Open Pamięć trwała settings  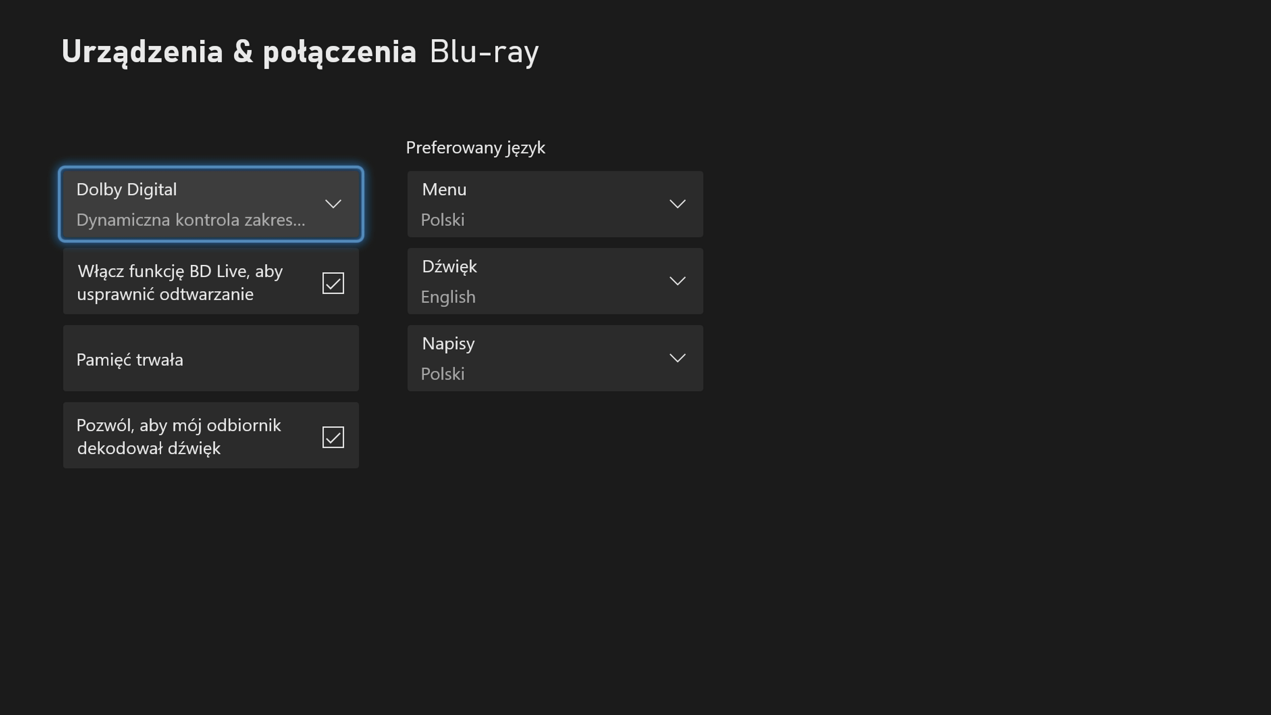pyautogui.click(x=211, y=358)
